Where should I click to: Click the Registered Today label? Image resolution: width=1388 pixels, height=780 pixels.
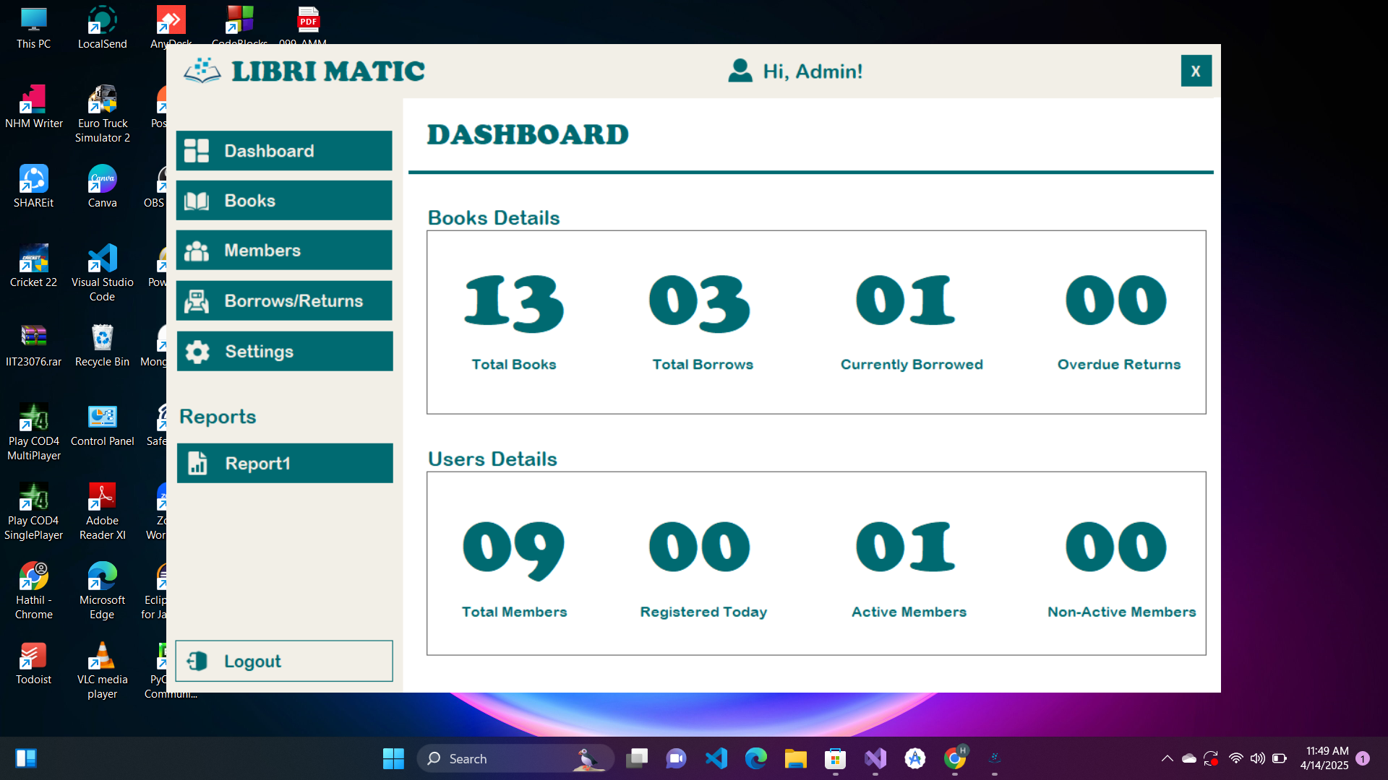click(x=703, y=612)
